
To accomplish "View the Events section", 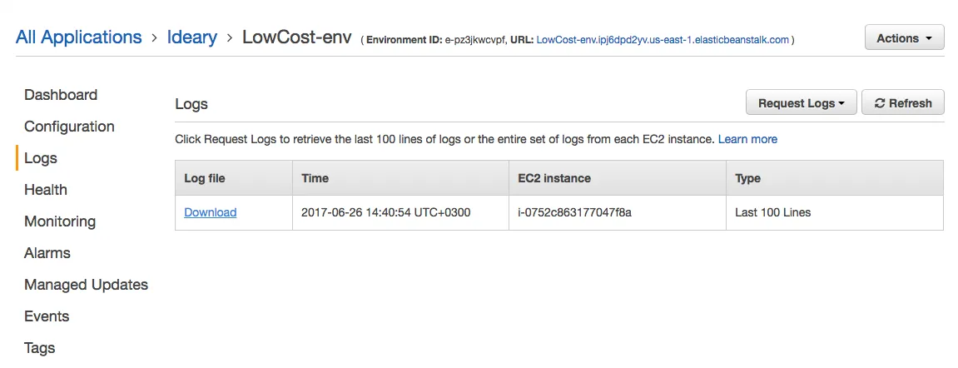I will click(x=47, y=316).
